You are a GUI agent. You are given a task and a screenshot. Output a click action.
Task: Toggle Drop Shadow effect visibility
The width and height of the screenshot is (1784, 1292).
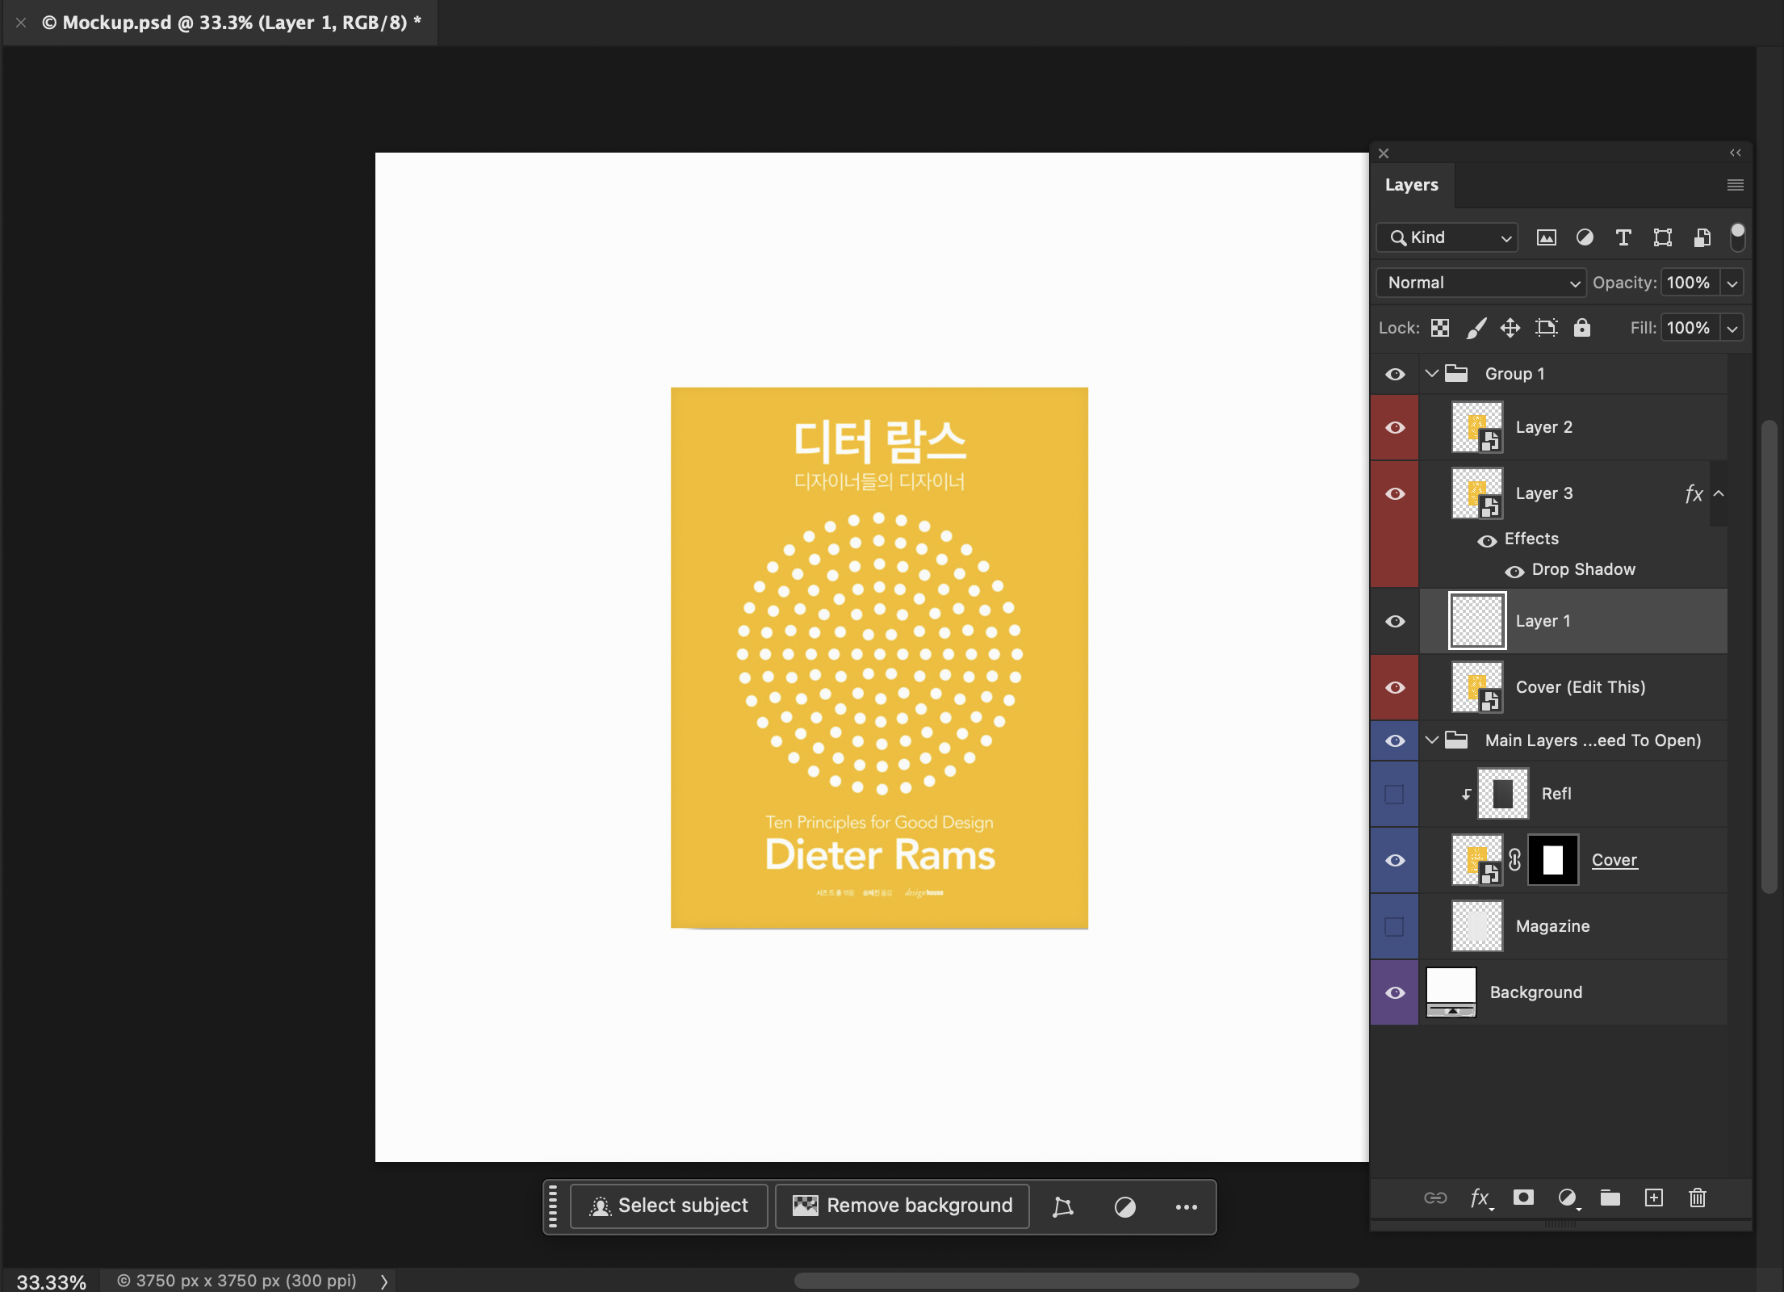pyautogui.click(x=1514, y=571)
